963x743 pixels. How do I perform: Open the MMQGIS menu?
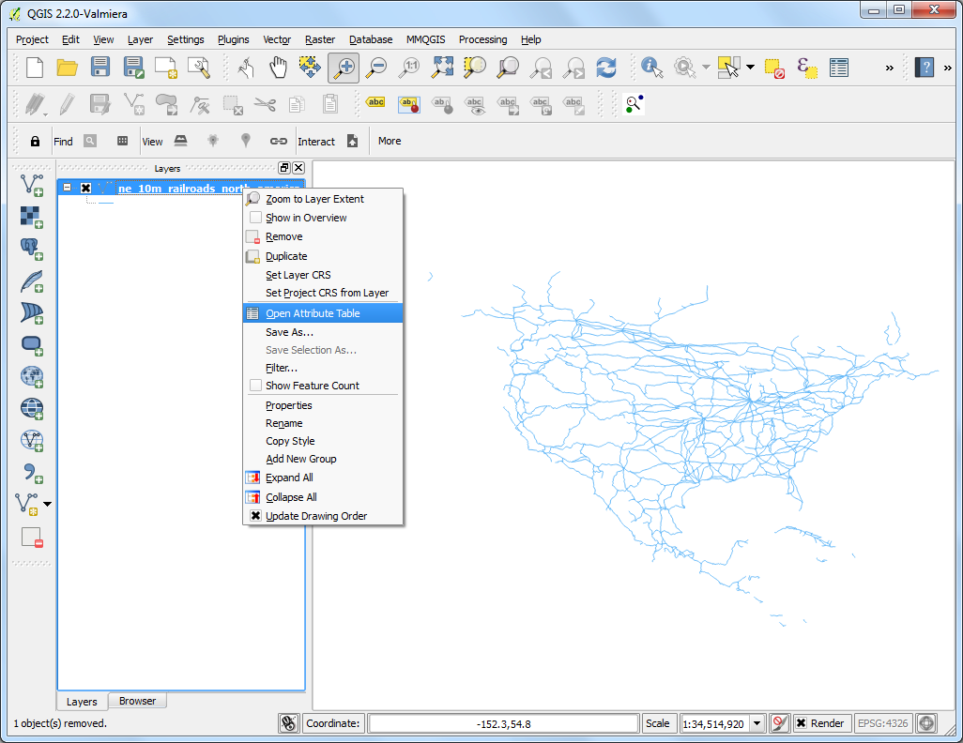point(425,39)
